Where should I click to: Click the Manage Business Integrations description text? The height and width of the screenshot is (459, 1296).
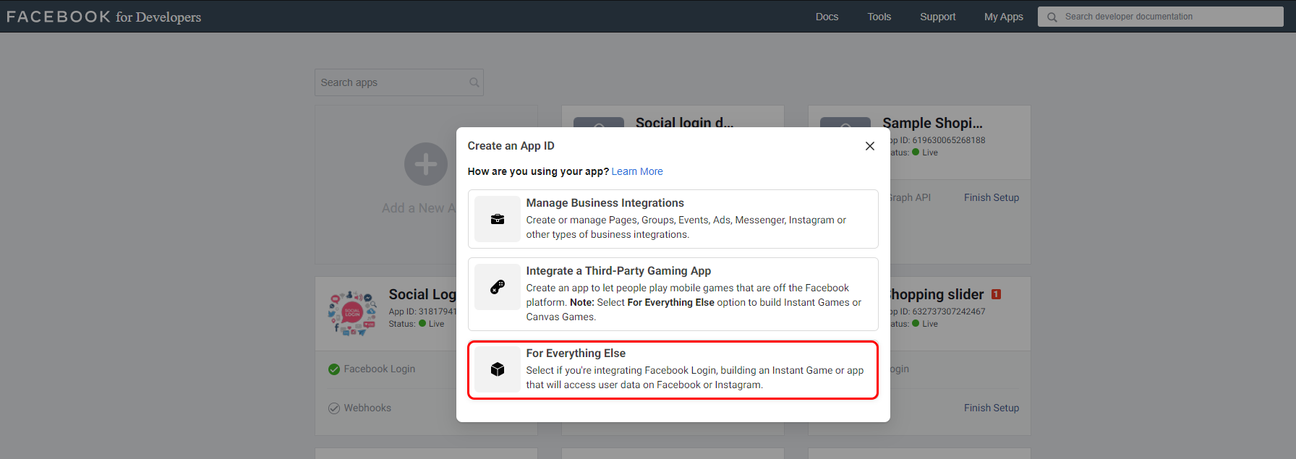click(x=686, y=227)
